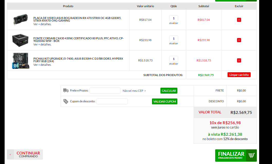The image size is (272, 164).
Task: Click the cart icon on the Finalizar button
Action: point(251,155)
